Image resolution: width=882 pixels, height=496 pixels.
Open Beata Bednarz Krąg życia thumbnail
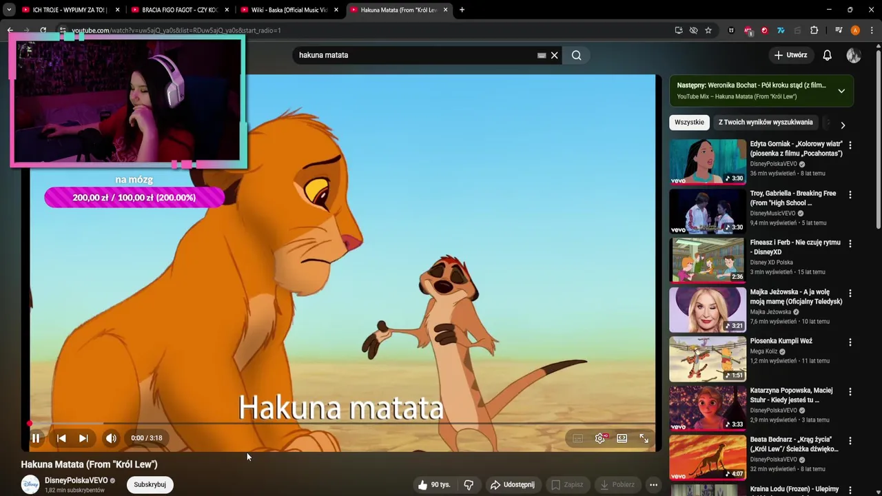click(708, 457)
